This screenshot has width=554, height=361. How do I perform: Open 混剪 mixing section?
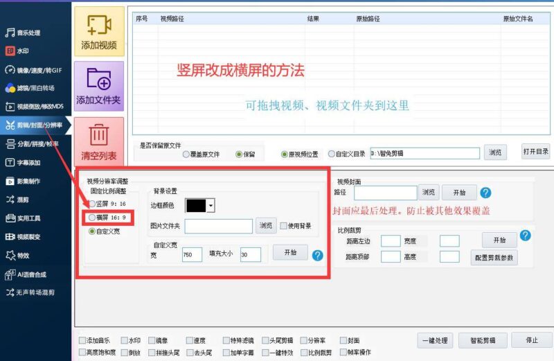tap(17, 200)
